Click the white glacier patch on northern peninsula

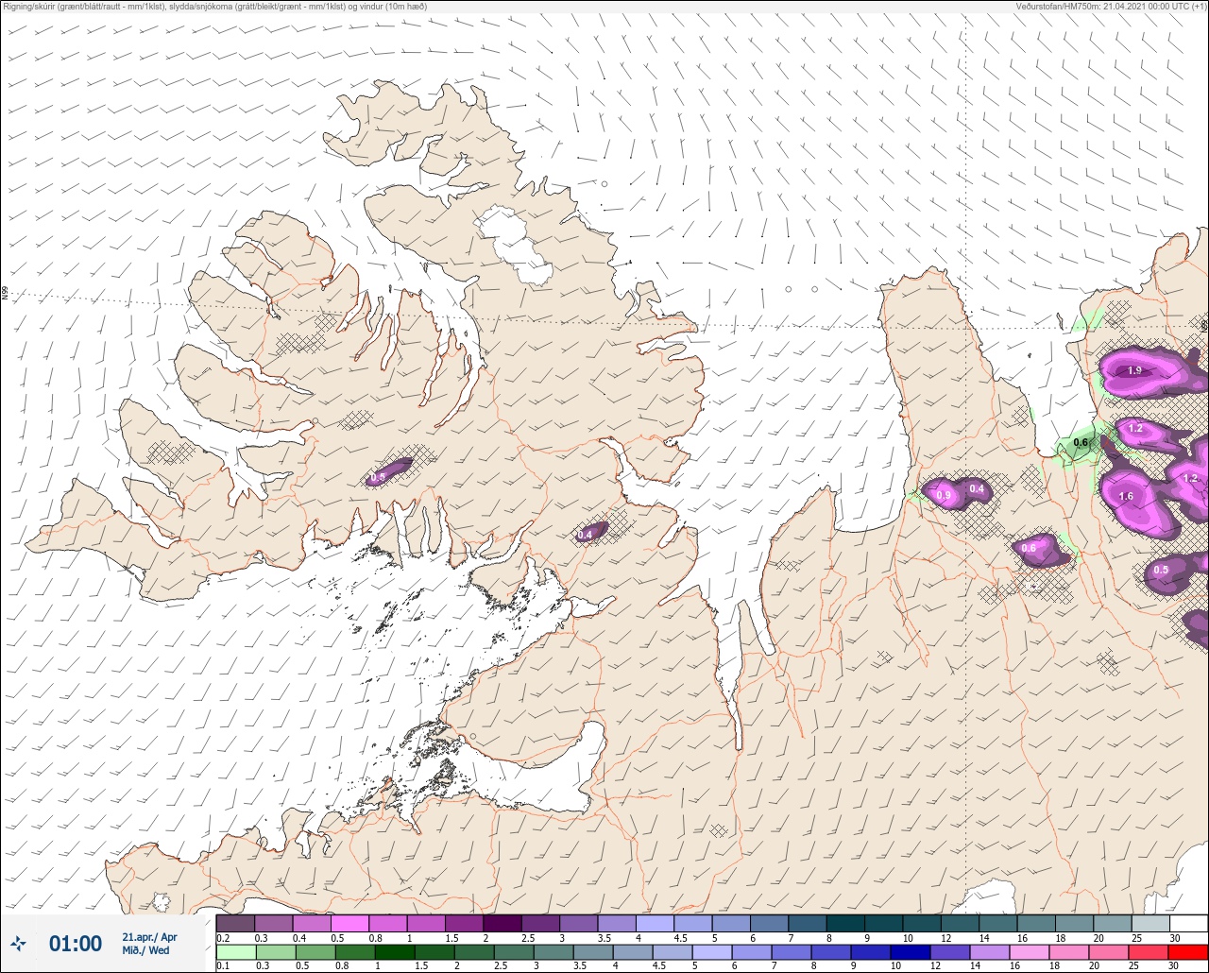coord(515,244)
